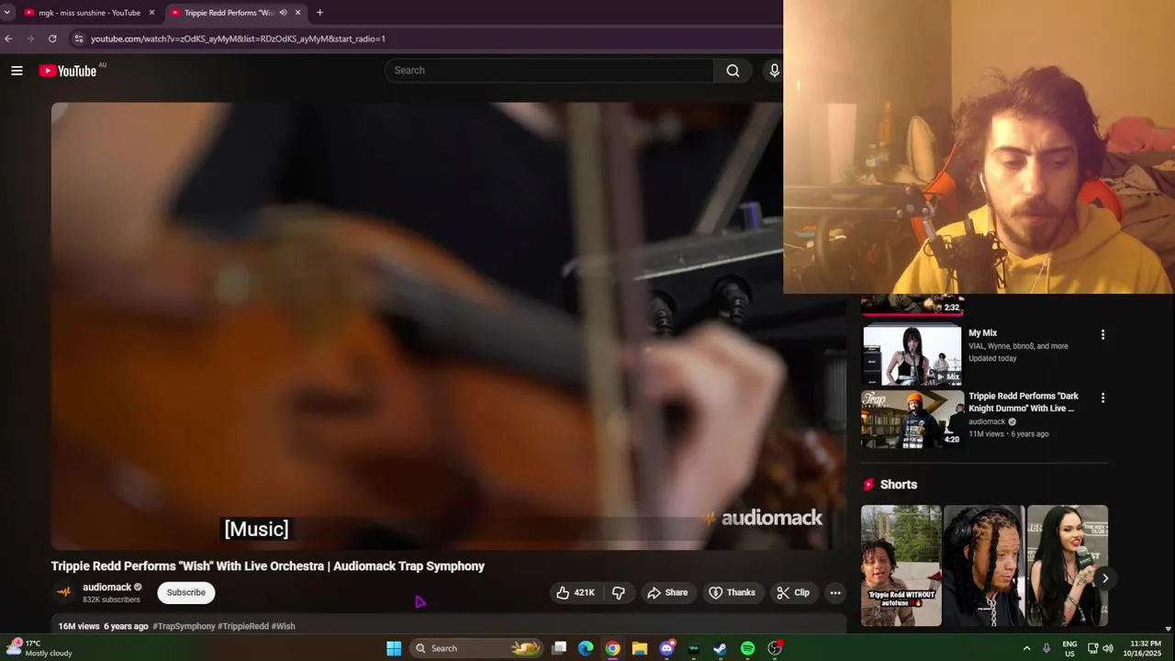Launch Microsoft Edge from taskbar
Image resolution: width=1175 pixels, height=661 pixels.
click(x=586, y=648)
